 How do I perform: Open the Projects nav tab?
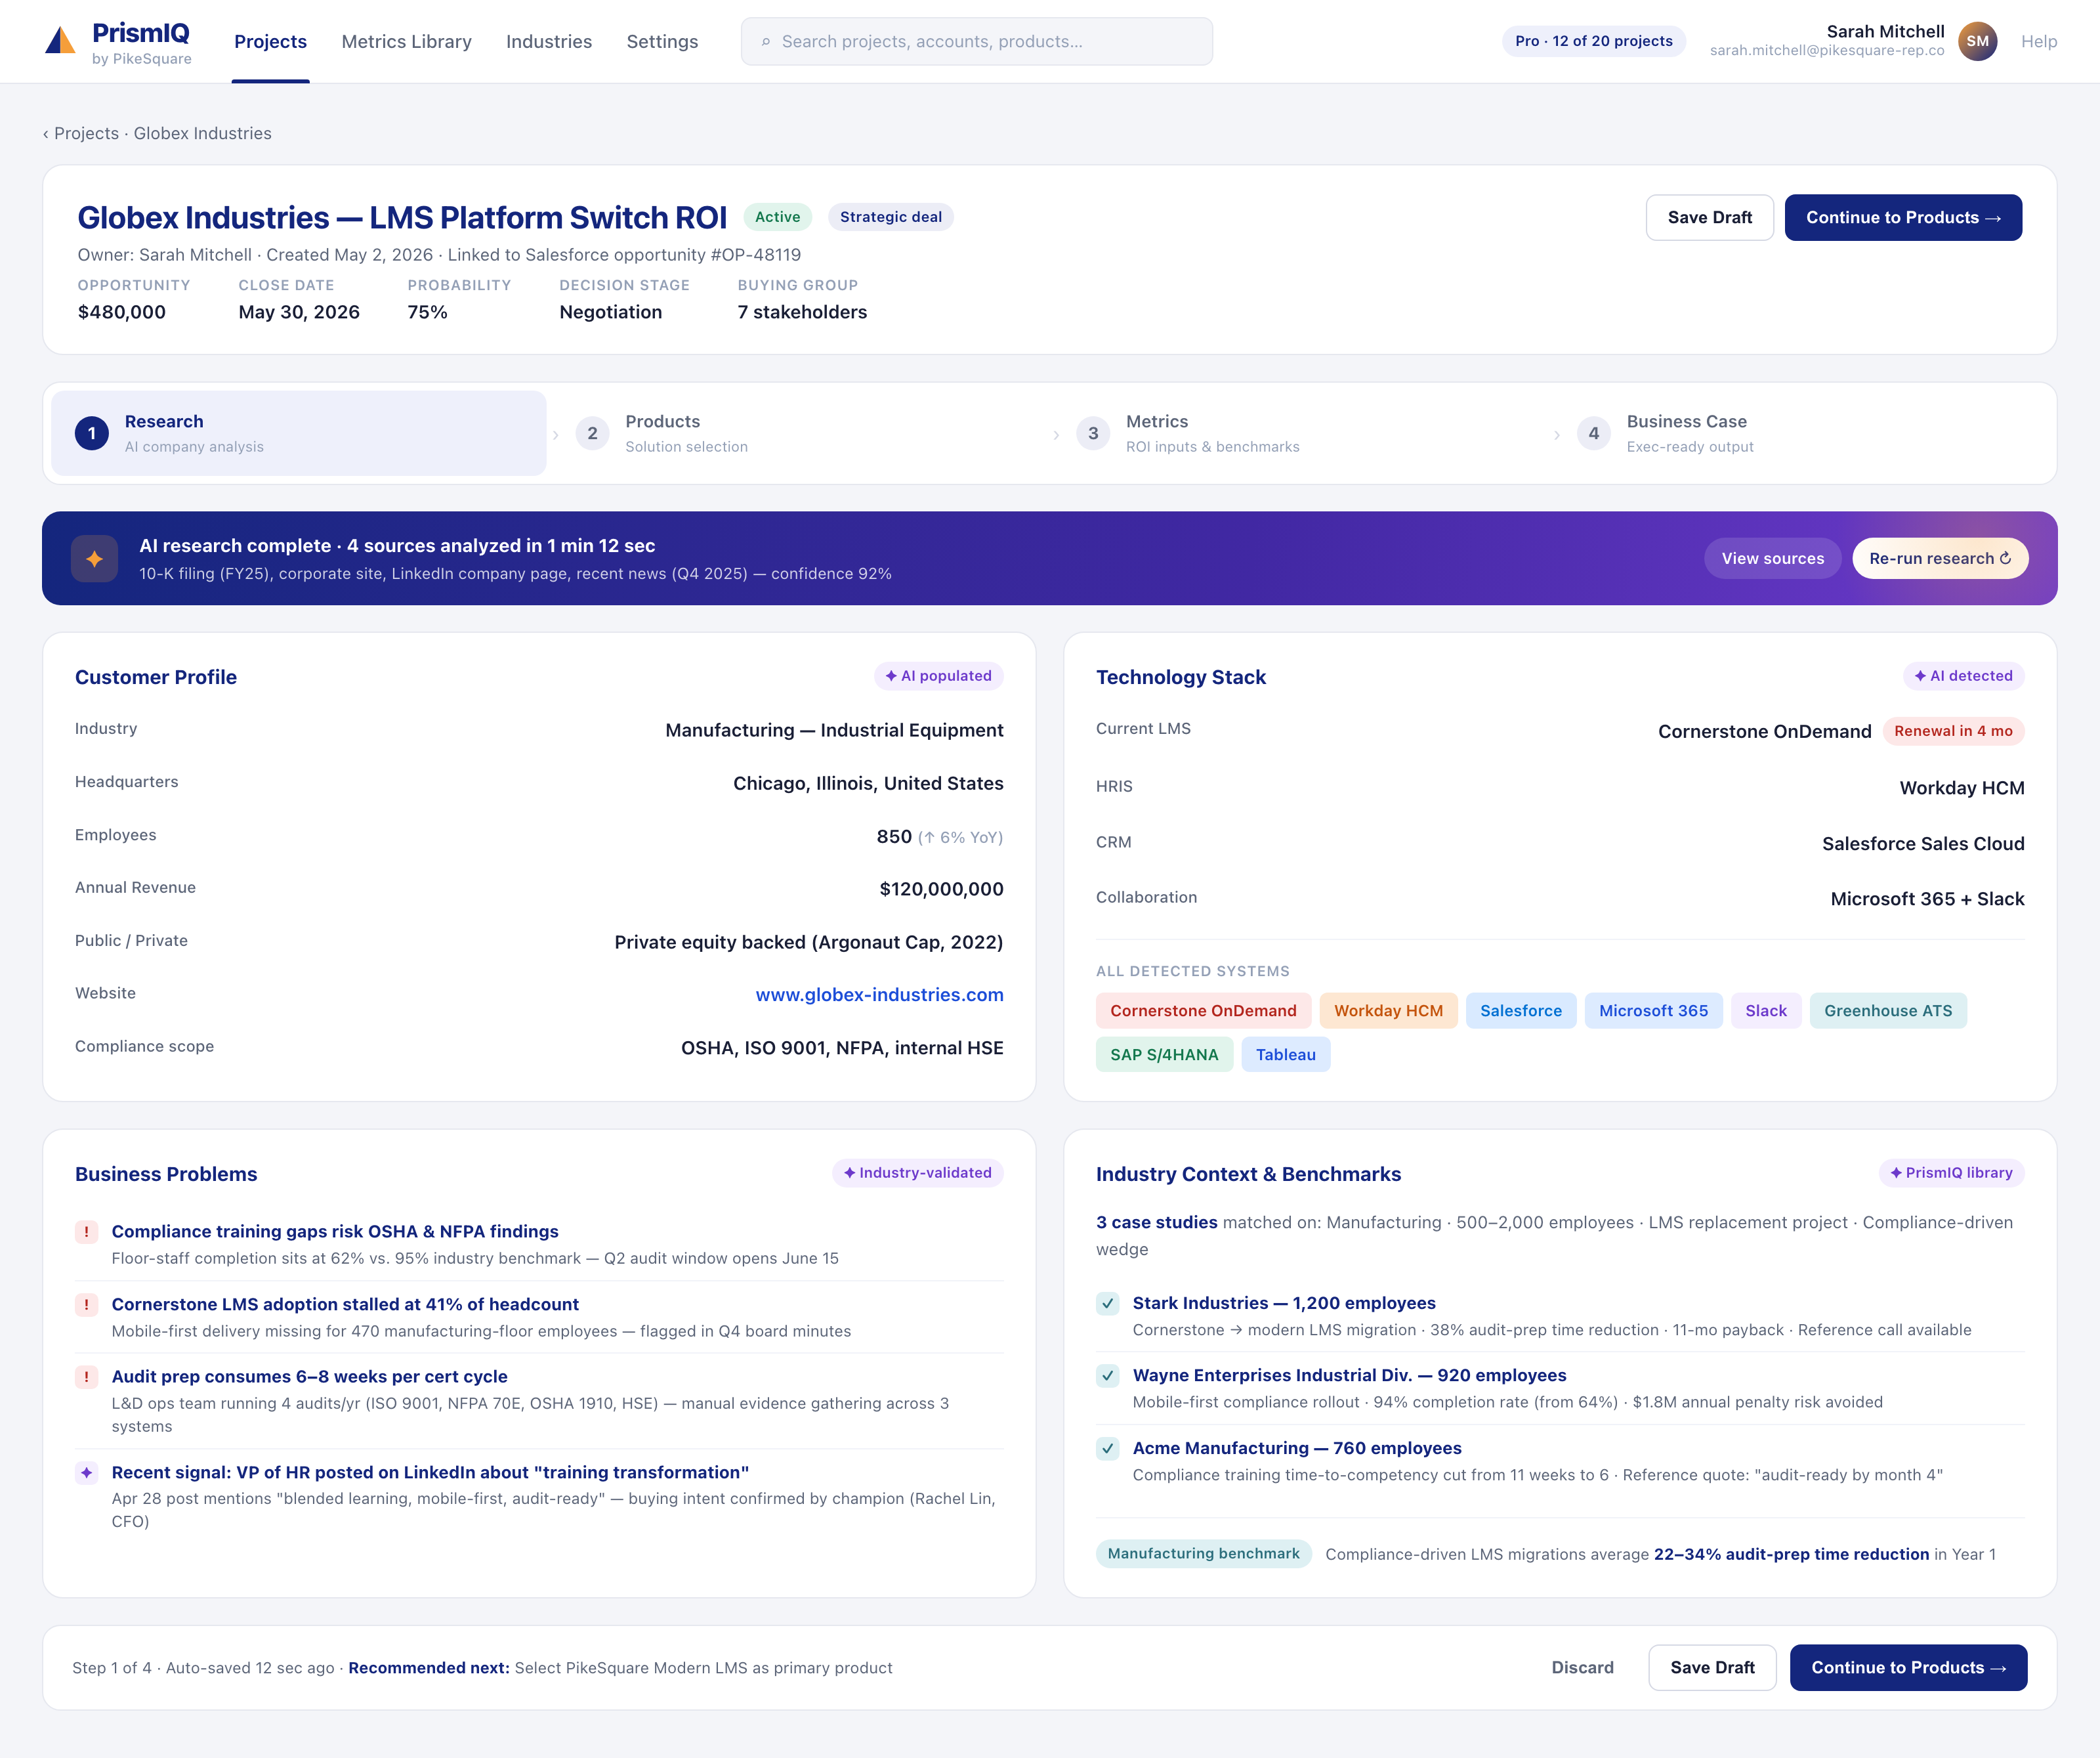point(270,41)
